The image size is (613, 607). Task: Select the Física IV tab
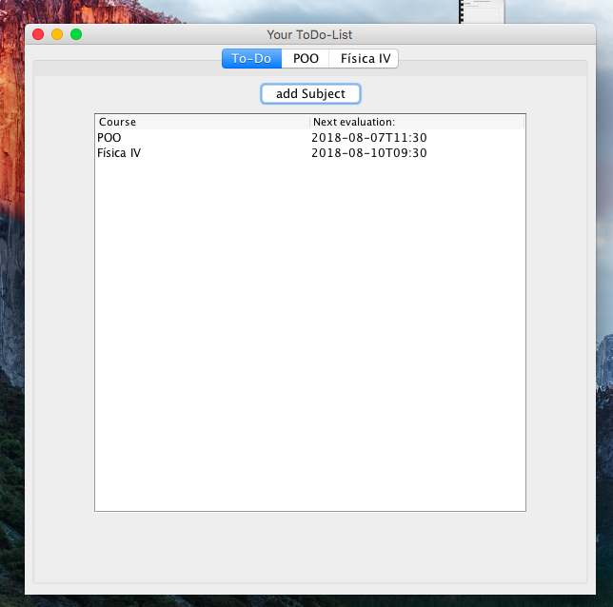365,58
